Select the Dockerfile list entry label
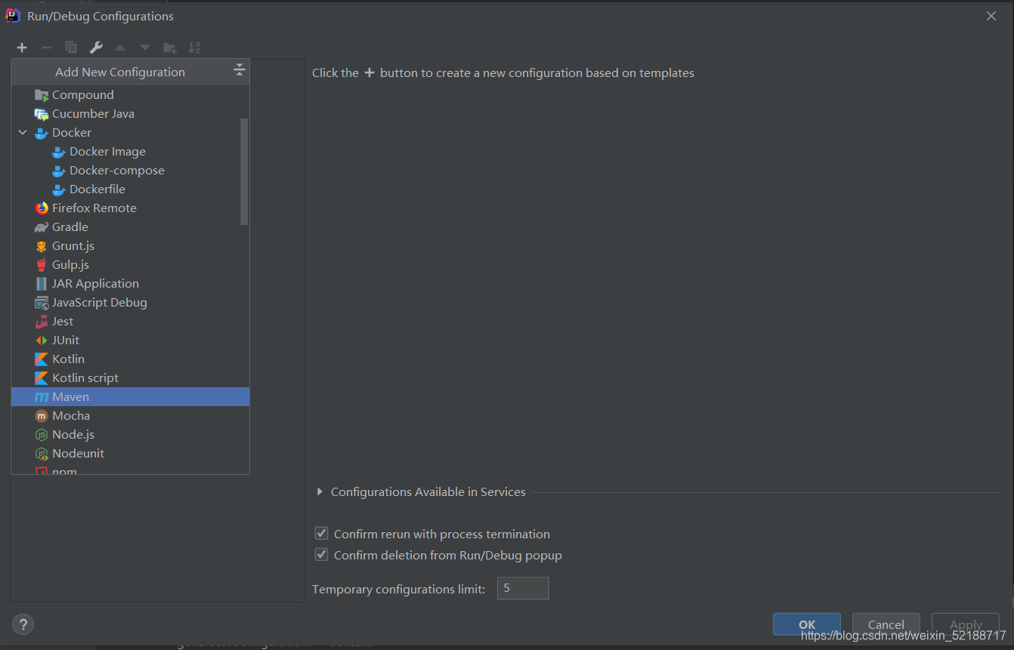Screen dimensions: 1014x650 (97, 189)
